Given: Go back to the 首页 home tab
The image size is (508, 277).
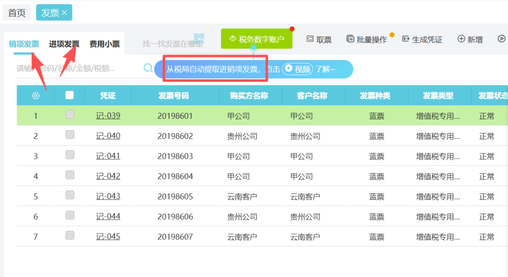Looking at the screenshot, I should tap(16, 13).
